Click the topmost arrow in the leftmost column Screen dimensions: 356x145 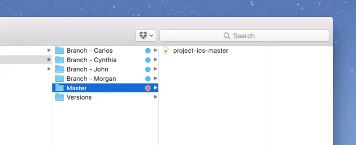coord(49,50)
